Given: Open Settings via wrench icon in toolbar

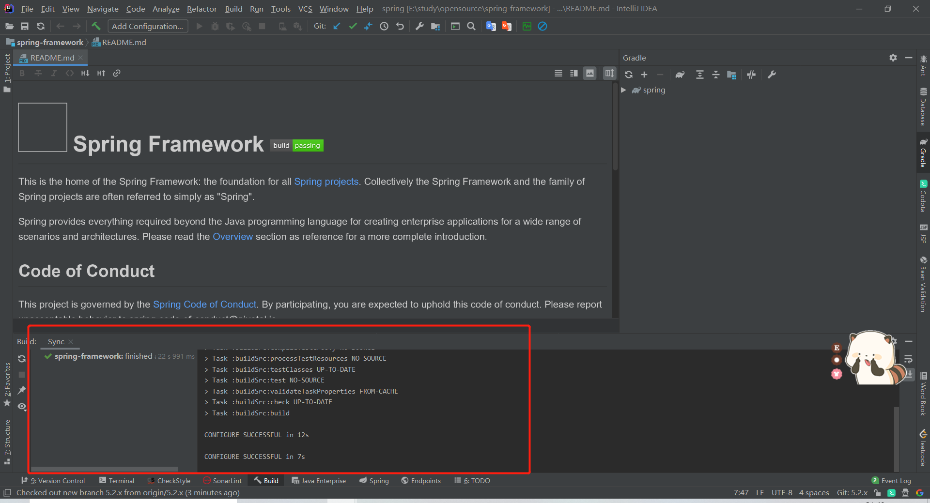Looking at the screenshot, I should [x=419, y=26].
